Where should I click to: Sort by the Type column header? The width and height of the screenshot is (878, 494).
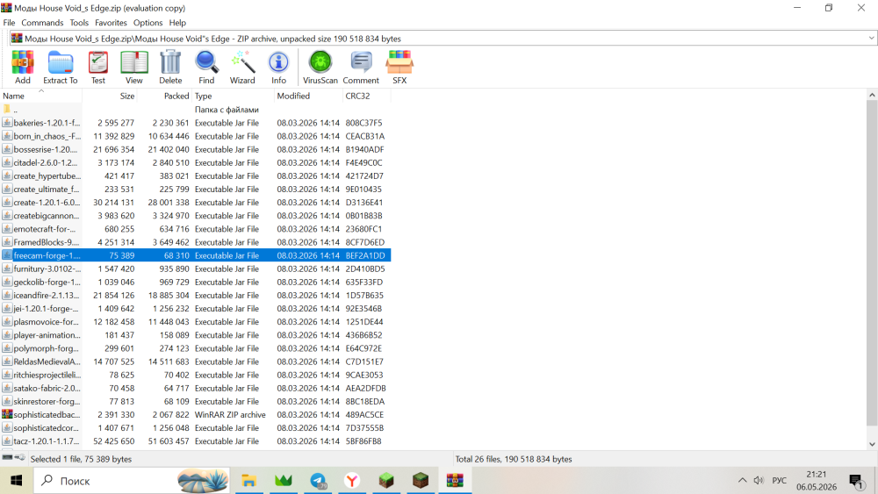(234, 96)
